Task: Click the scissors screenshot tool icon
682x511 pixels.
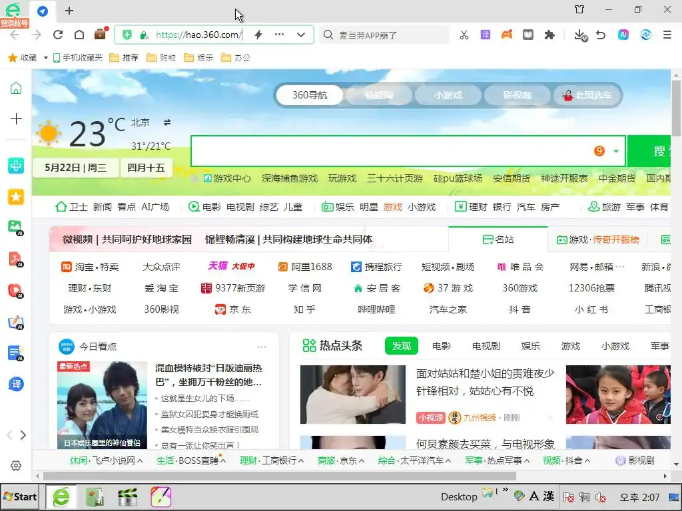Action: [464, 35]
